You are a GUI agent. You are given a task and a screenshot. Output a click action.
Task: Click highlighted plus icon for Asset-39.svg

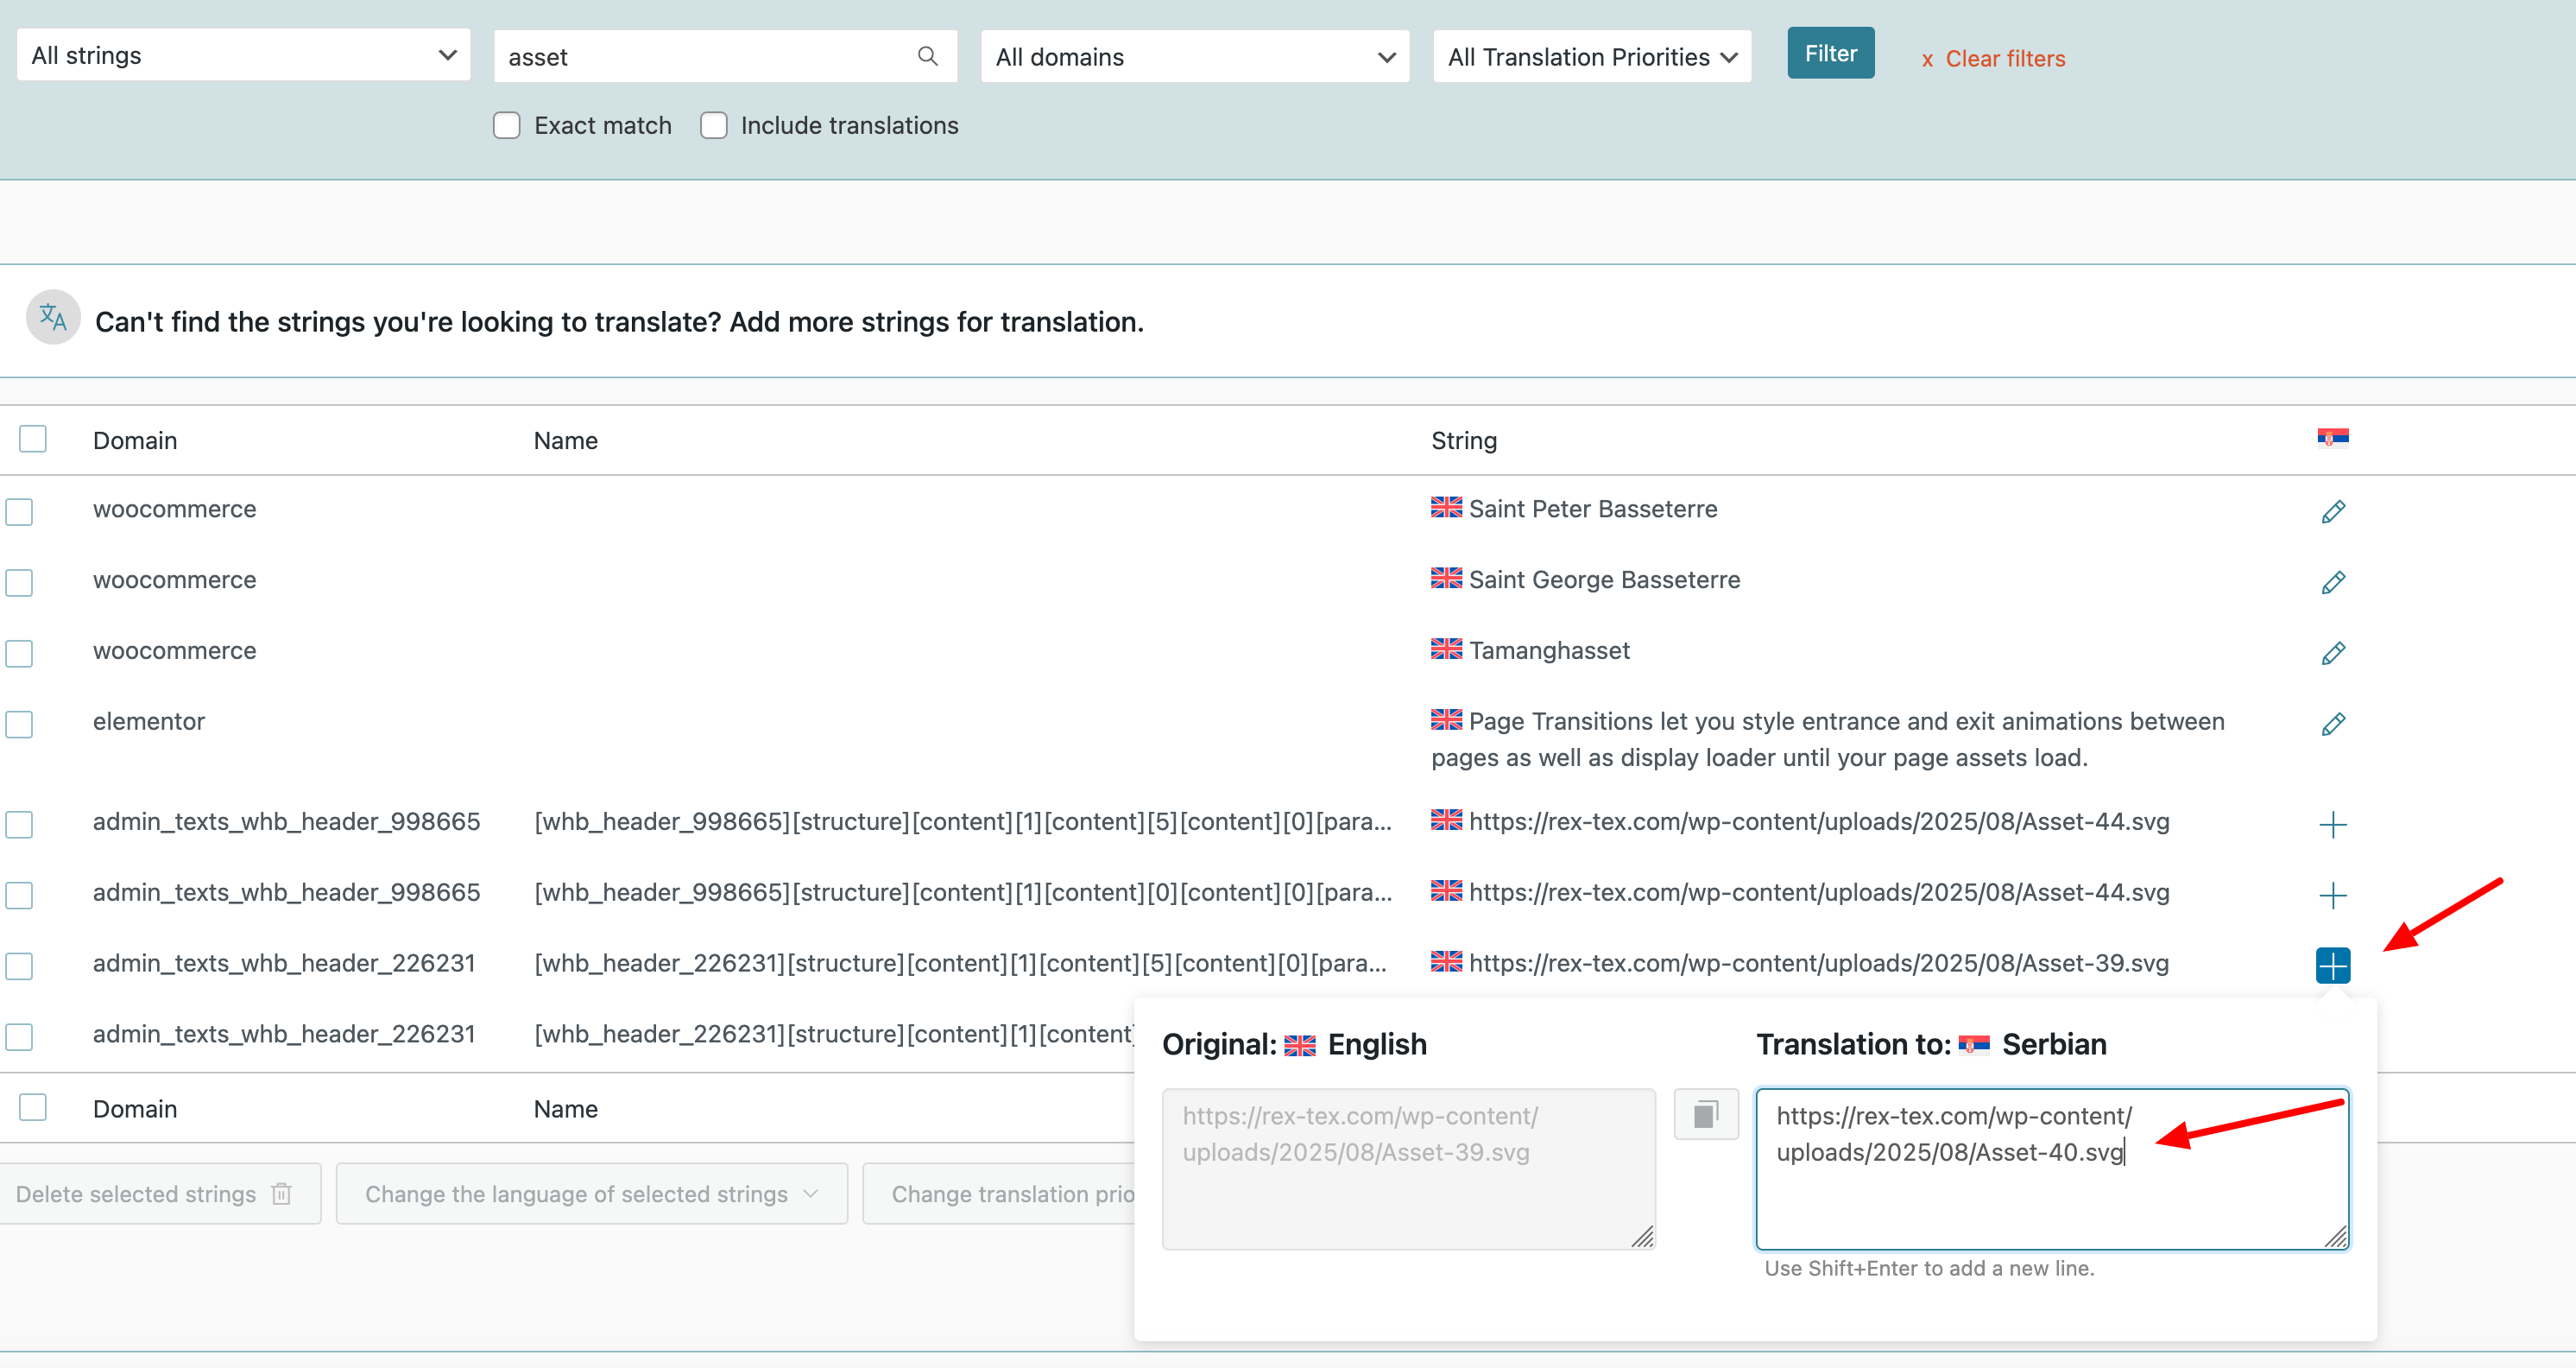(2332, 966)
